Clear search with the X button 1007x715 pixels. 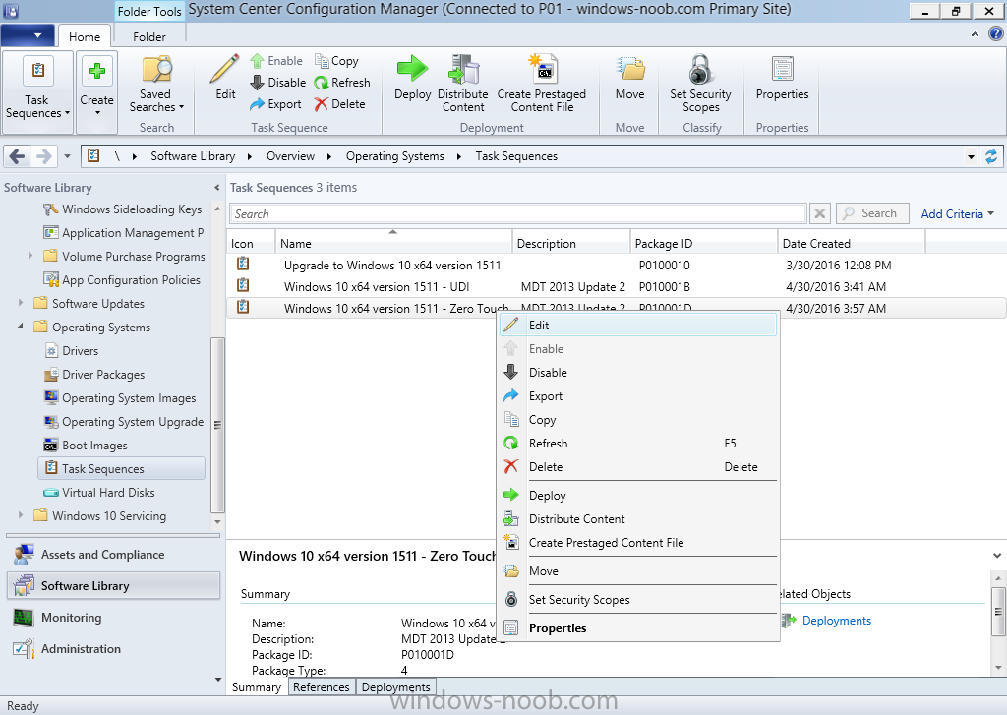pyautogui.click(x=819, y=213)
